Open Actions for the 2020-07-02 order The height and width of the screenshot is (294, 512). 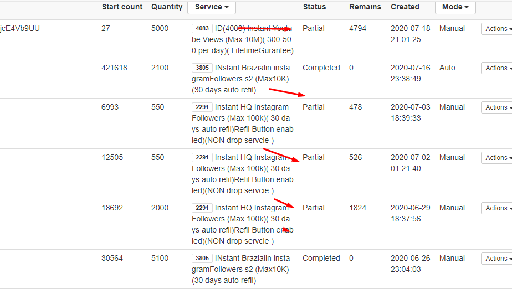(496, 158)
